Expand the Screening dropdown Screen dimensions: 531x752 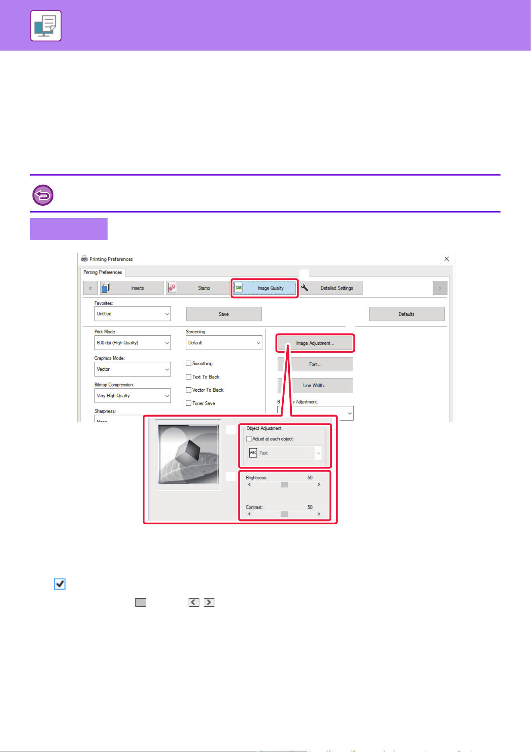tap(224, 343)
